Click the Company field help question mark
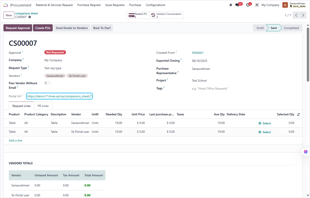This screenshot has height=198, width=310. coord(23,59)
